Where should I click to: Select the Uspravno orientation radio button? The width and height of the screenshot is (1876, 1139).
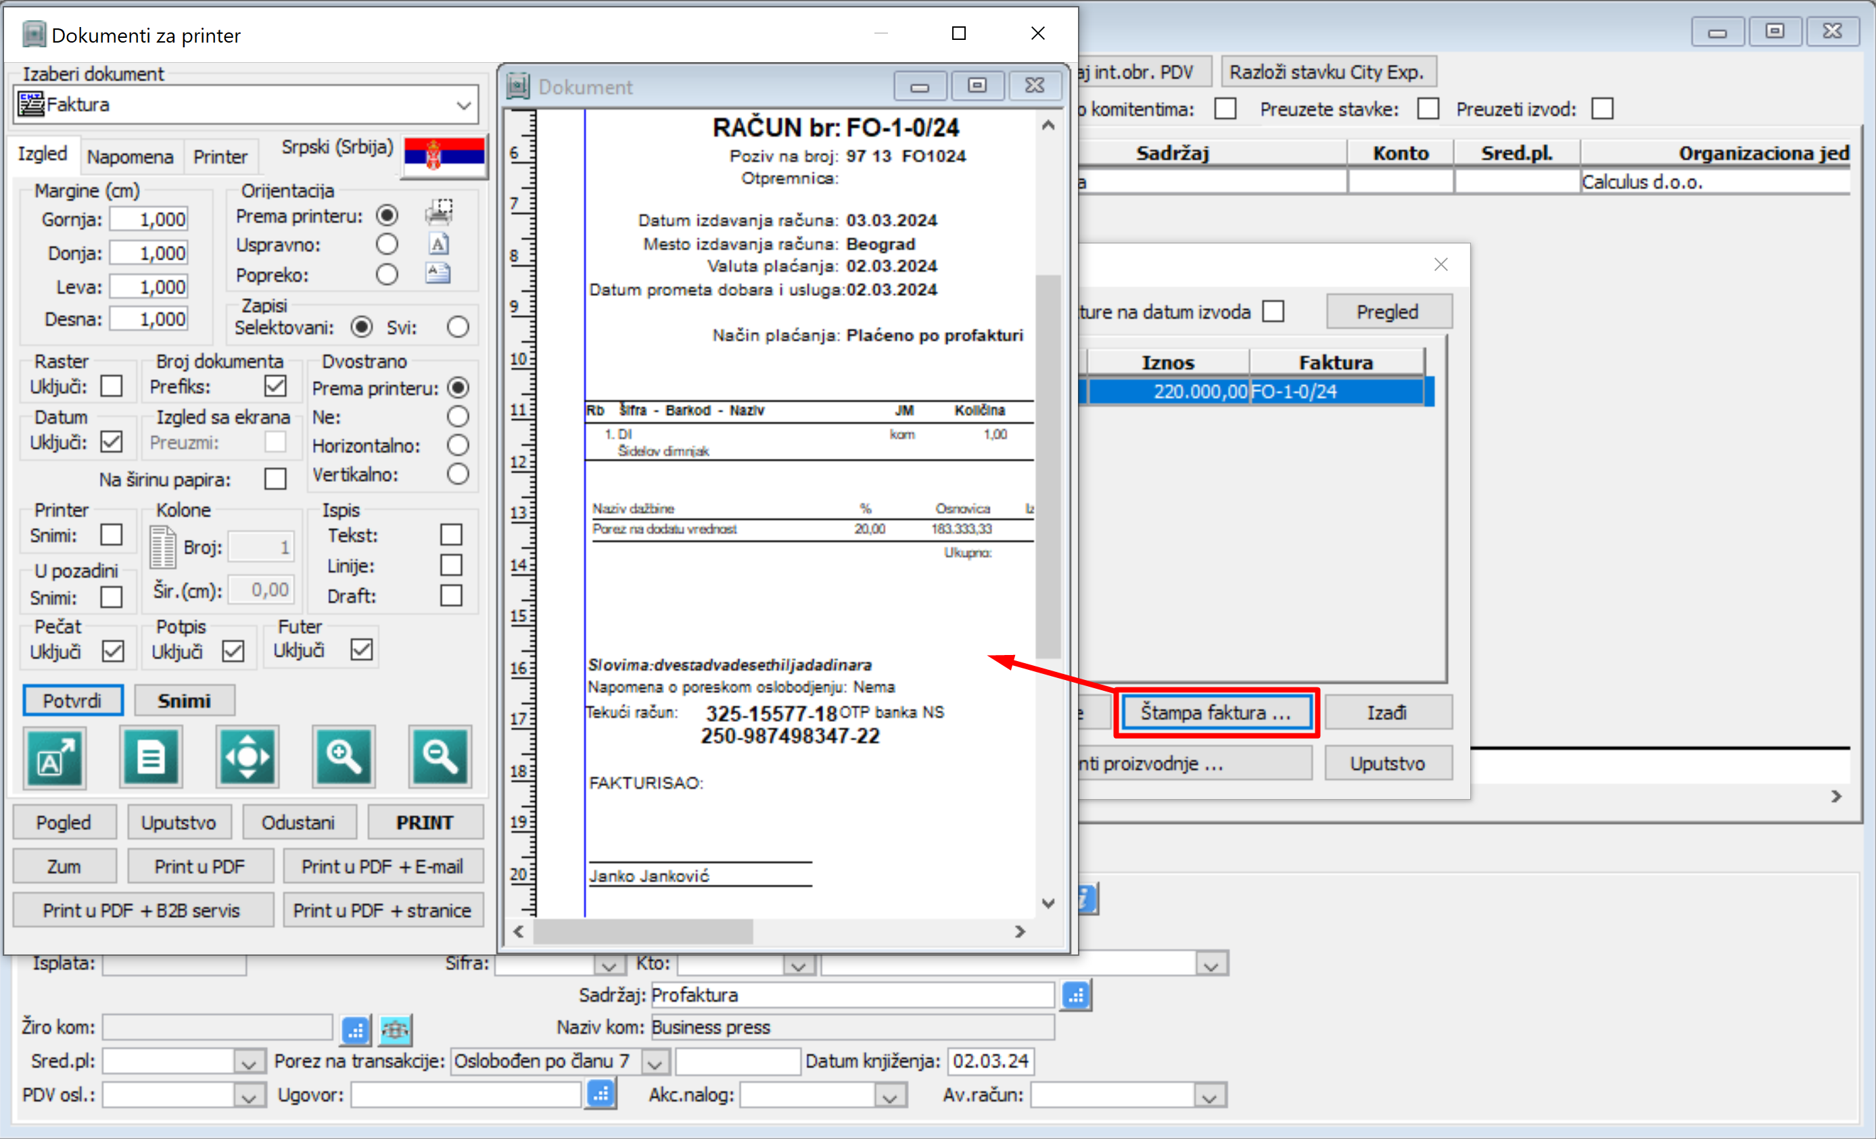tap(387, 244)
